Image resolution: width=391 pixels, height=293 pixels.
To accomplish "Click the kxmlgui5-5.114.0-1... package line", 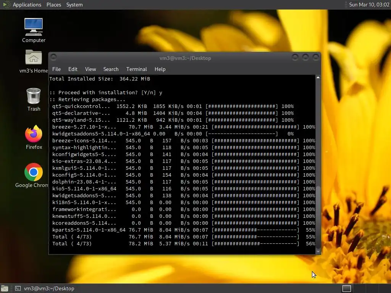I will point(184,168).
